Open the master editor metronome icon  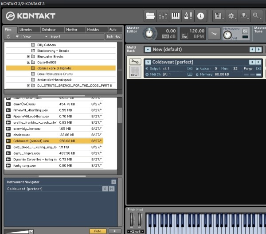click(188, 16)
